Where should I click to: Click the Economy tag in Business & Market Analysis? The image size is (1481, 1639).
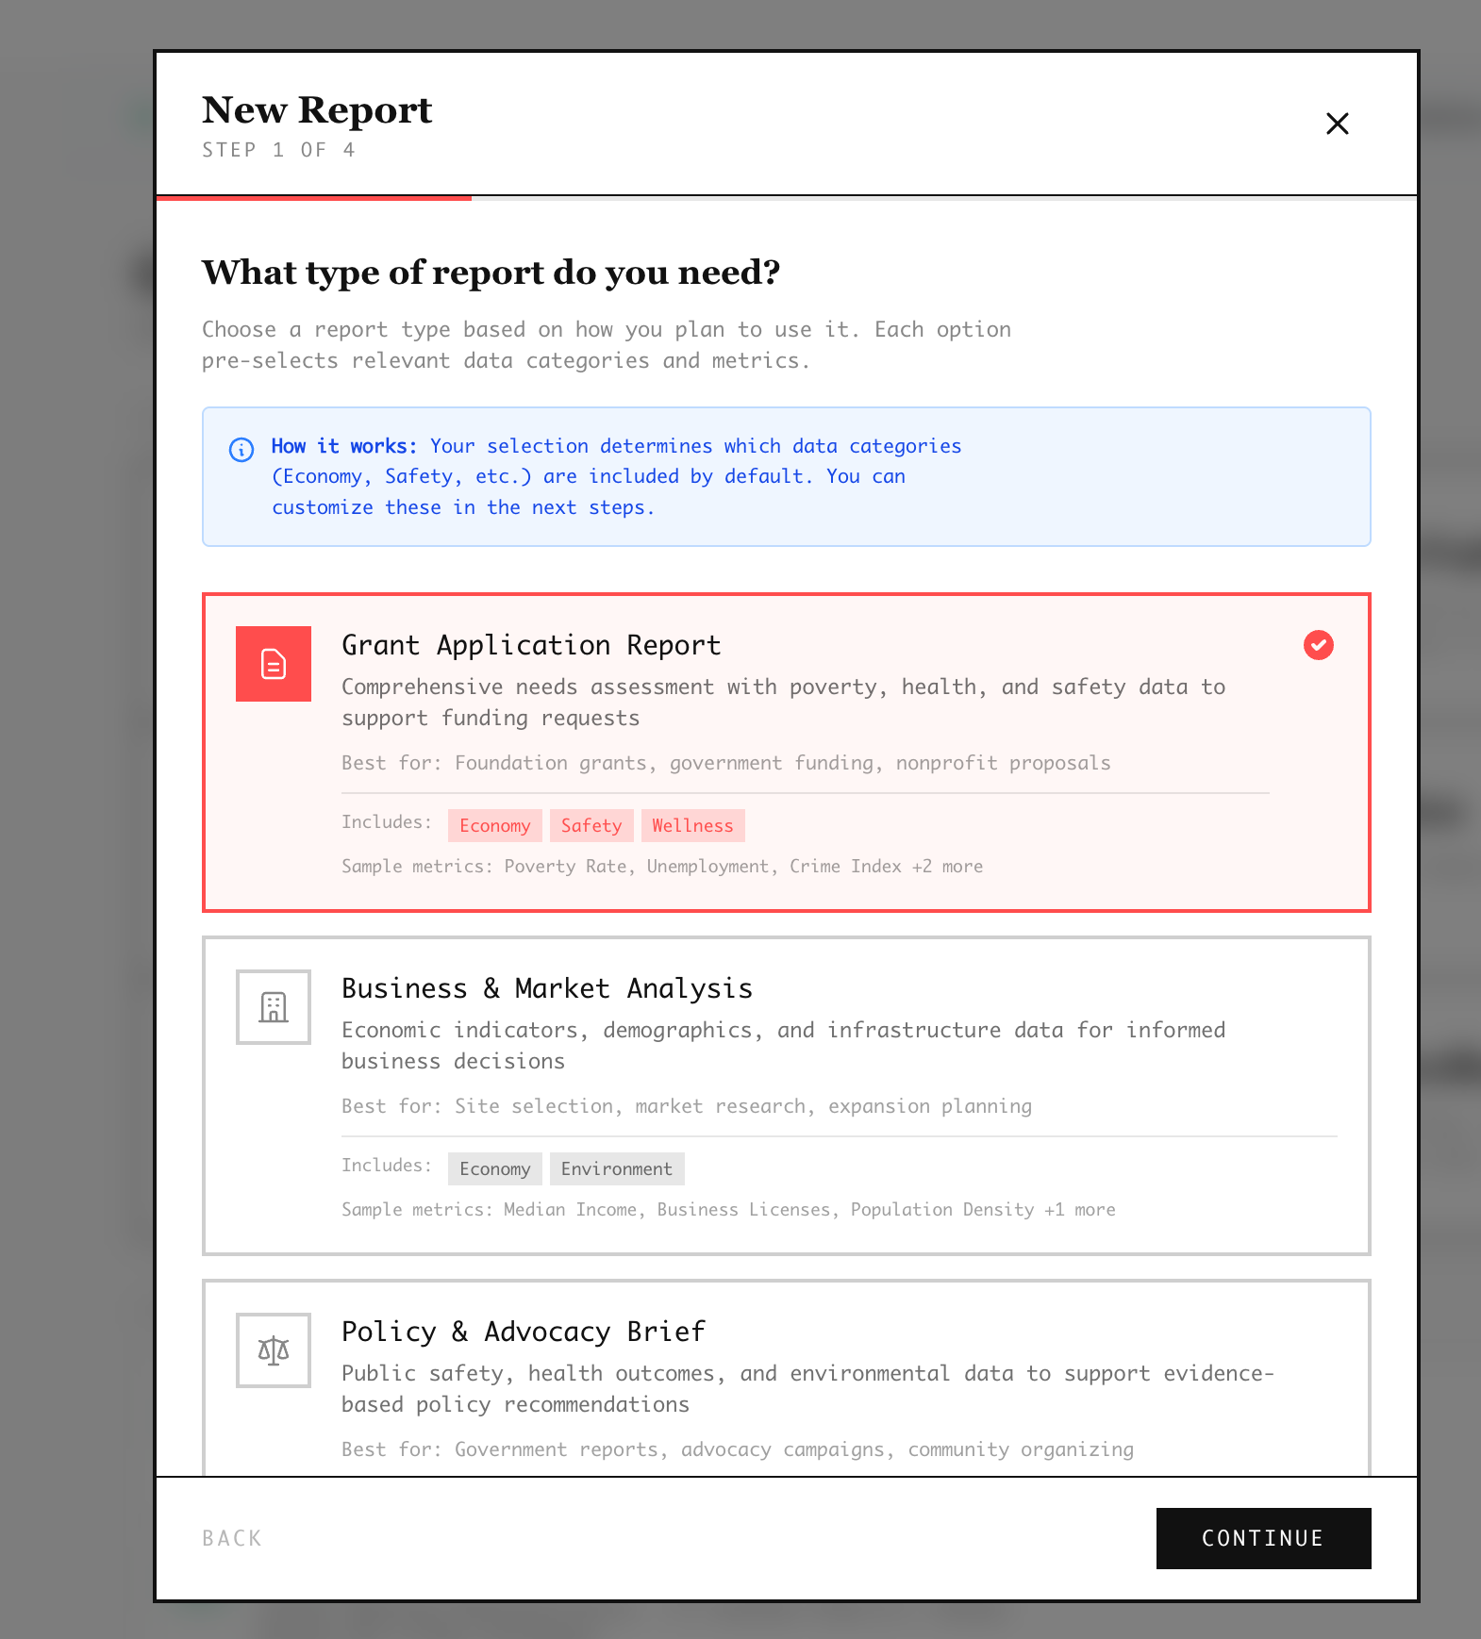495,1168
